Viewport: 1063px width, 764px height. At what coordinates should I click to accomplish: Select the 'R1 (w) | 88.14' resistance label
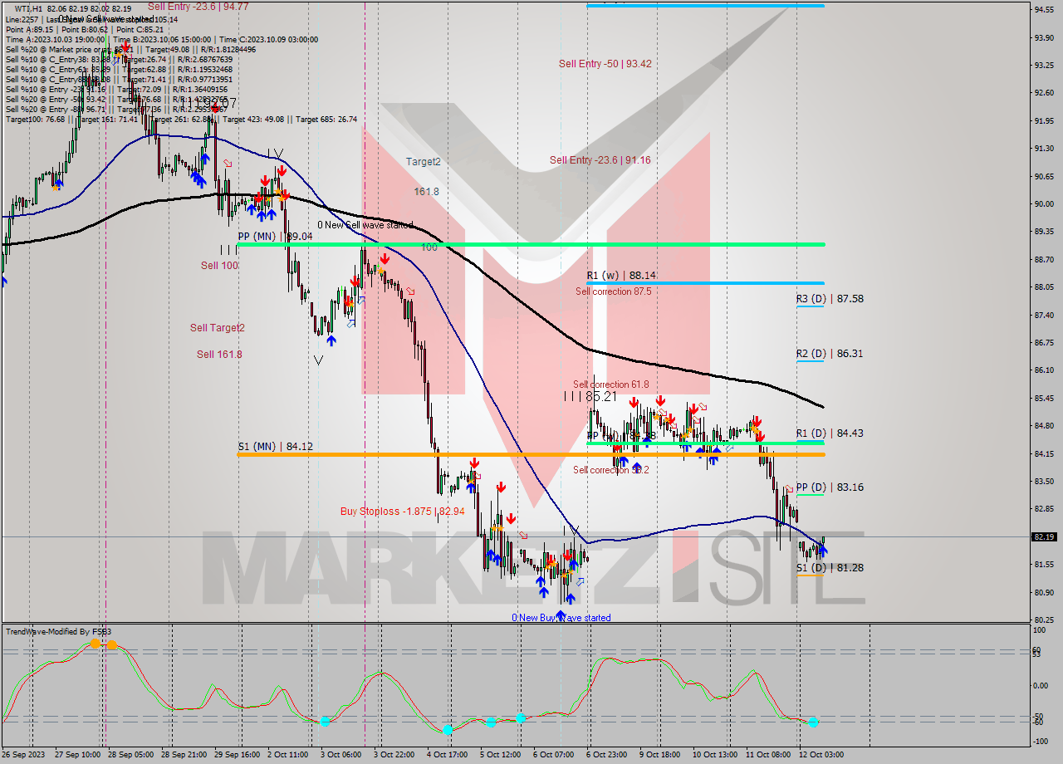[x=621, y=275]
